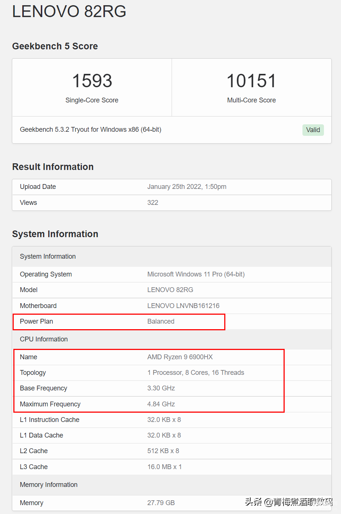Select the 10151 multi-core score number
341x514 pixels.
click(251, 81)
